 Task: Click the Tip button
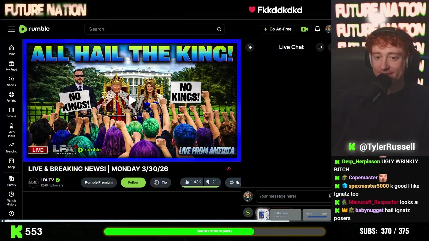point(161,182)
